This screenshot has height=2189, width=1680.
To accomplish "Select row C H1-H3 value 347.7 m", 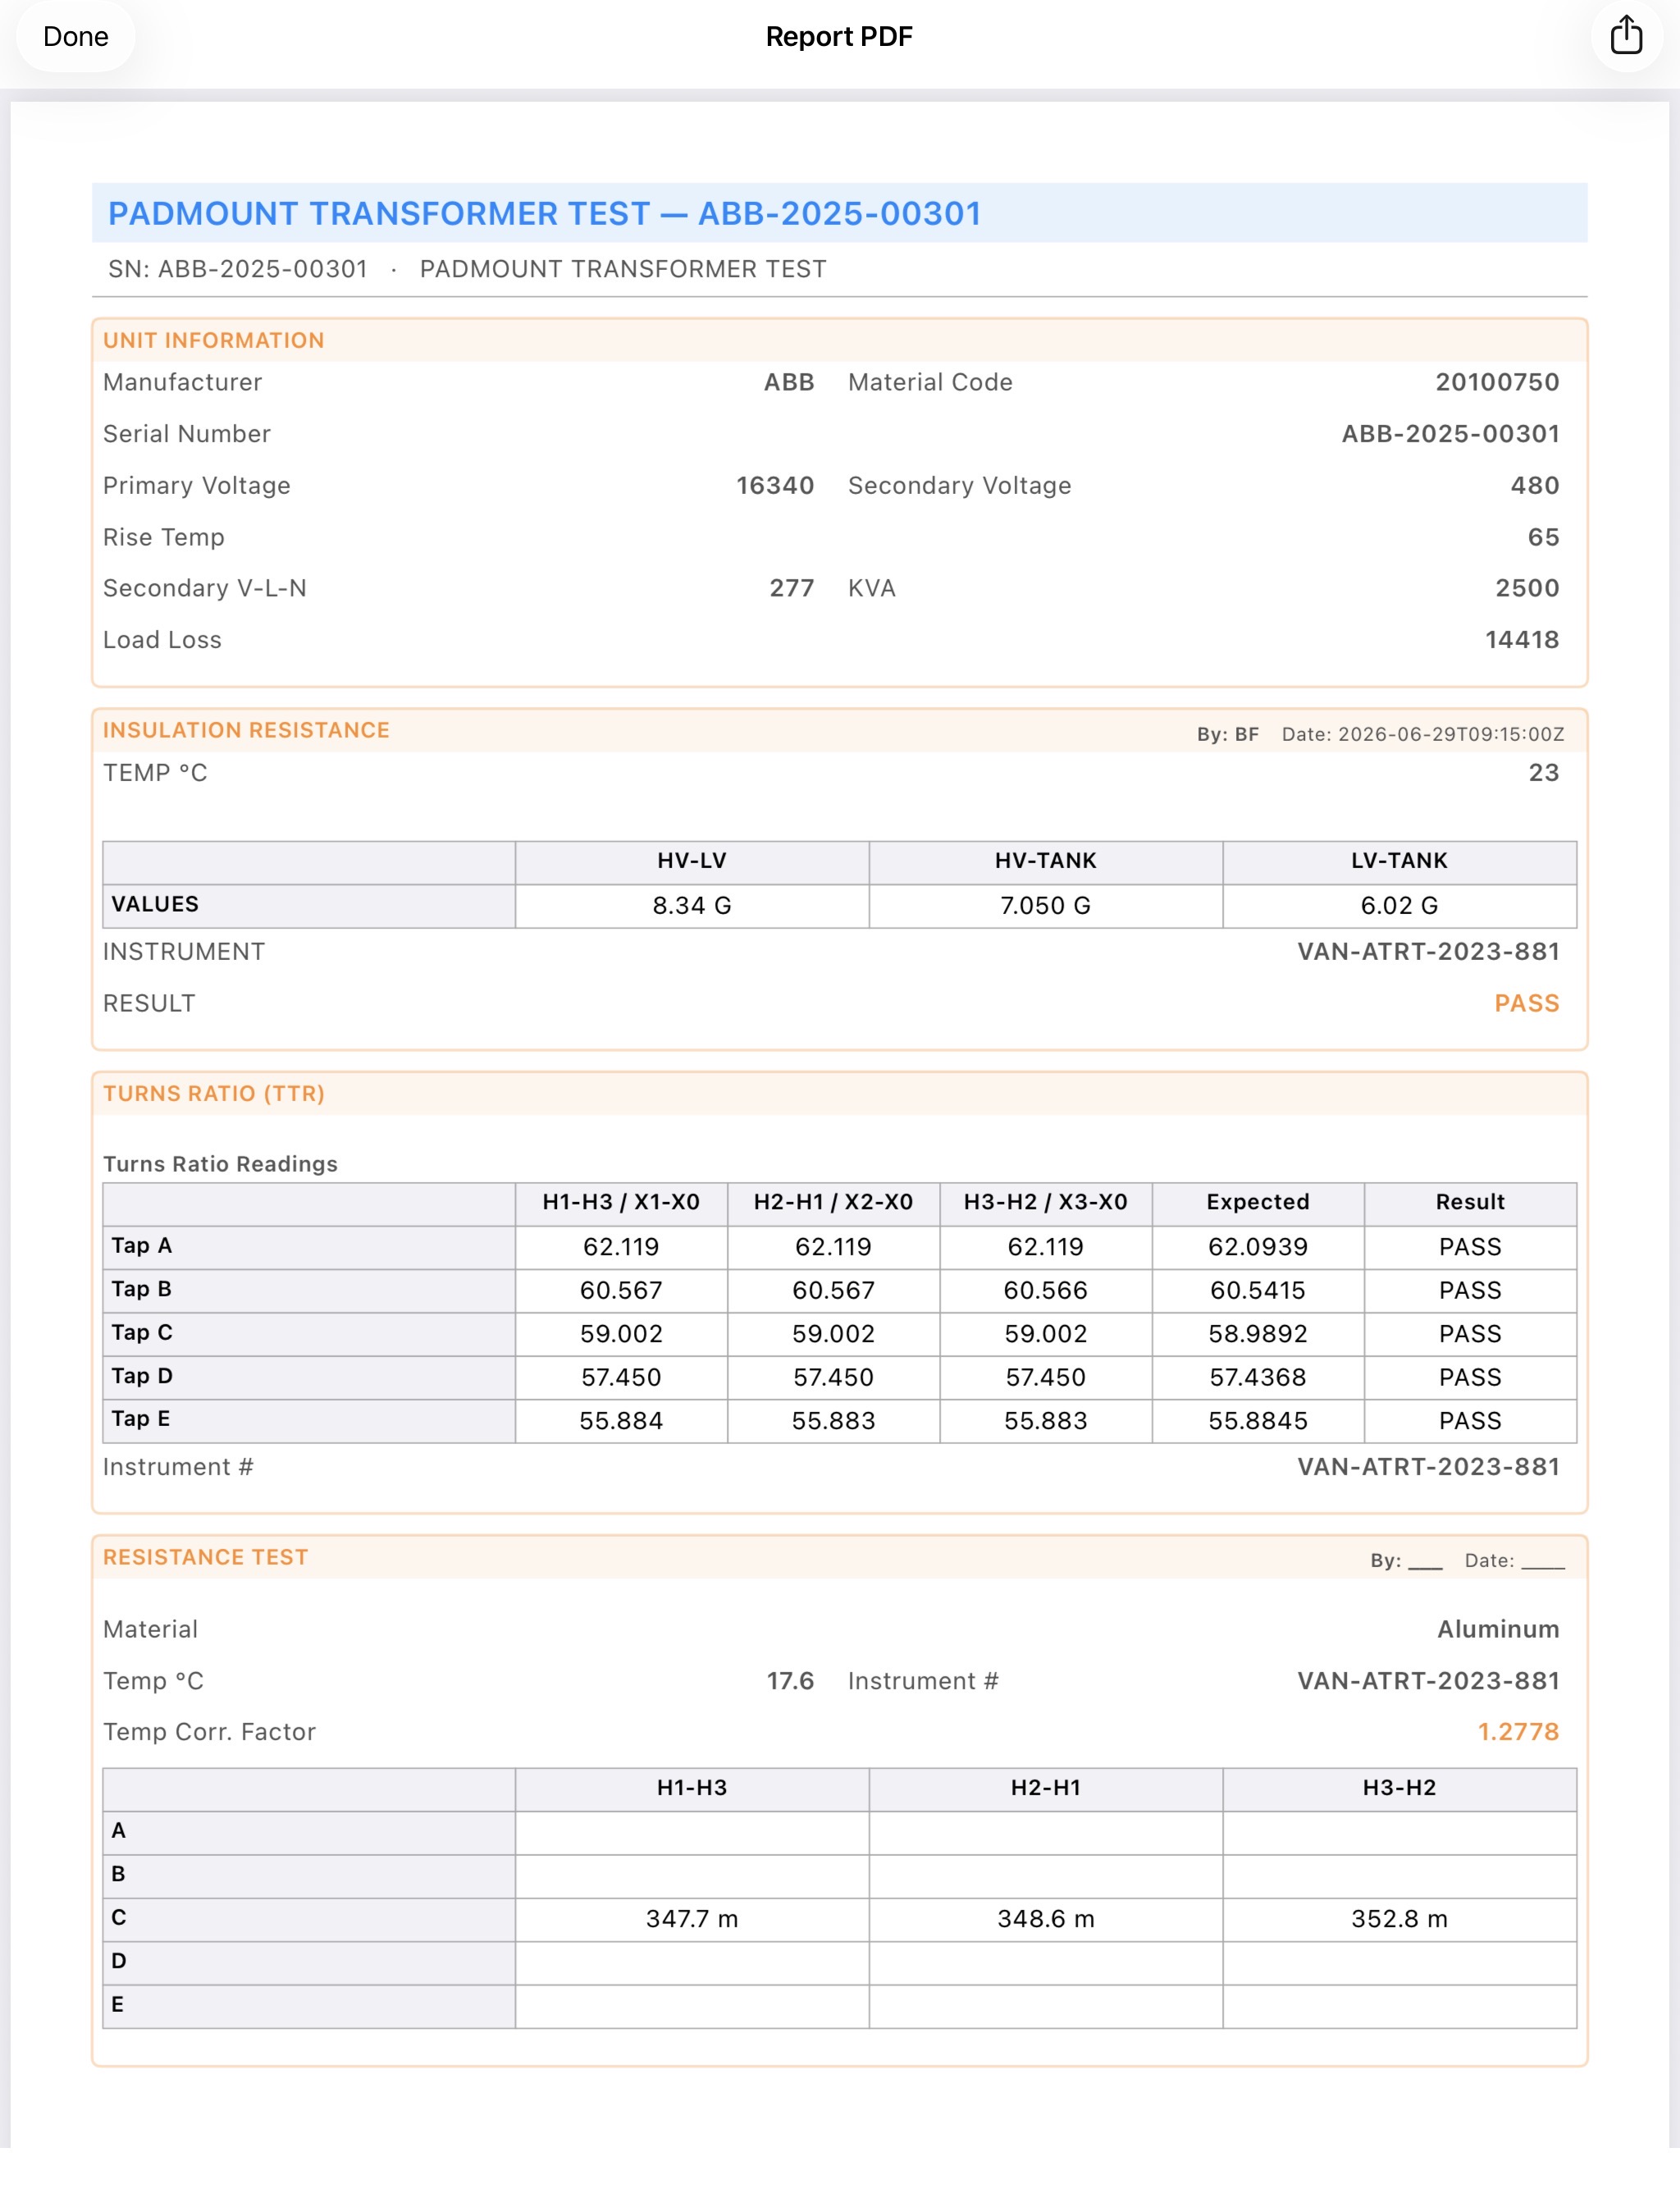I will (x=692, y=1919).
